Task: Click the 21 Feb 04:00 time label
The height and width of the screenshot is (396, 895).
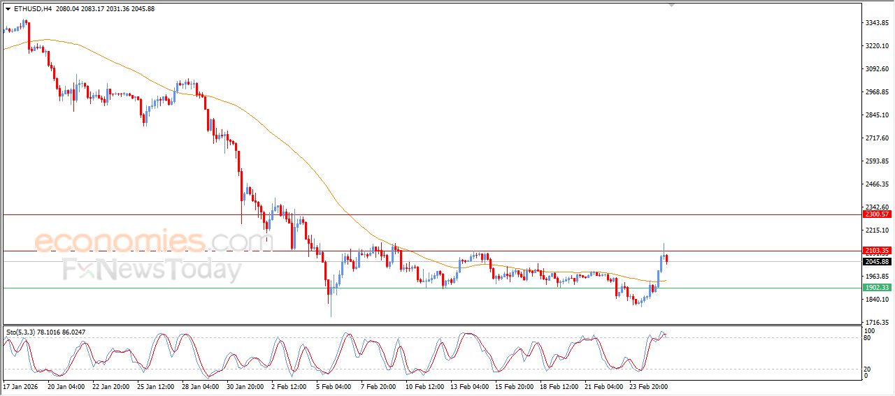Action: (603, 386)
